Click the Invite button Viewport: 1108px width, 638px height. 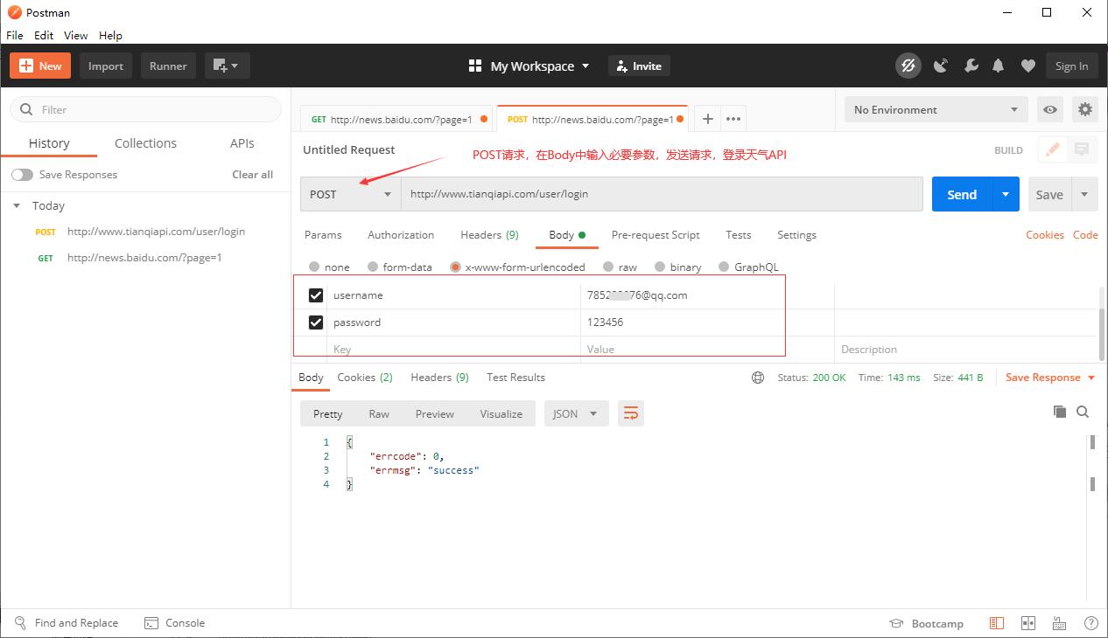coord(639,66)
